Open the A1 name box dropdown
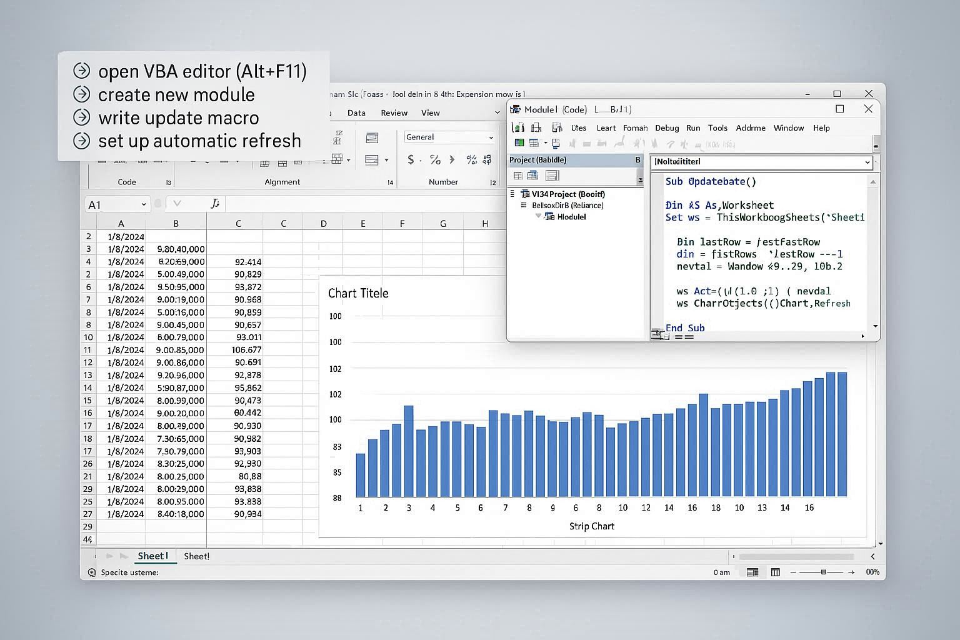960x640 pixels. (x=144, y=204)
